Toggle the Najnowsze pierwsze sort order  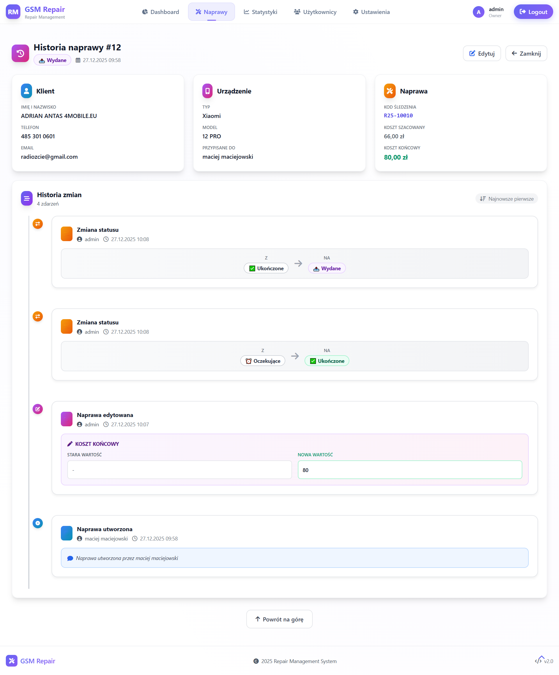coord(506,199)
